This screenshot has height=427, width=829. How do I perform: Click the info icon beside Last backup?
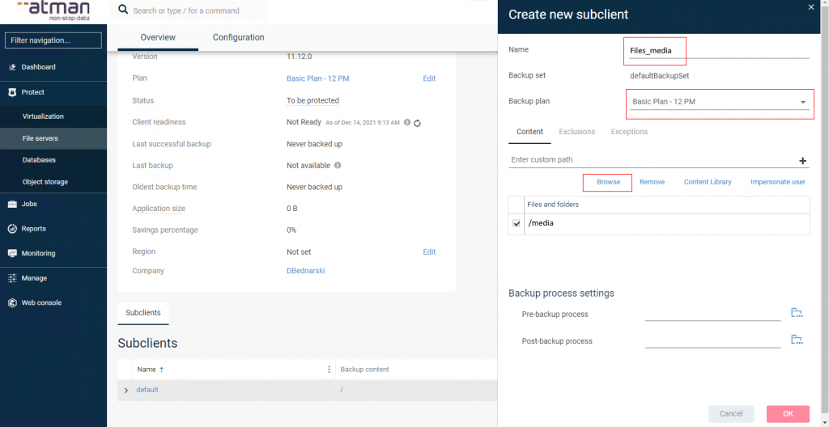(338, 166)
